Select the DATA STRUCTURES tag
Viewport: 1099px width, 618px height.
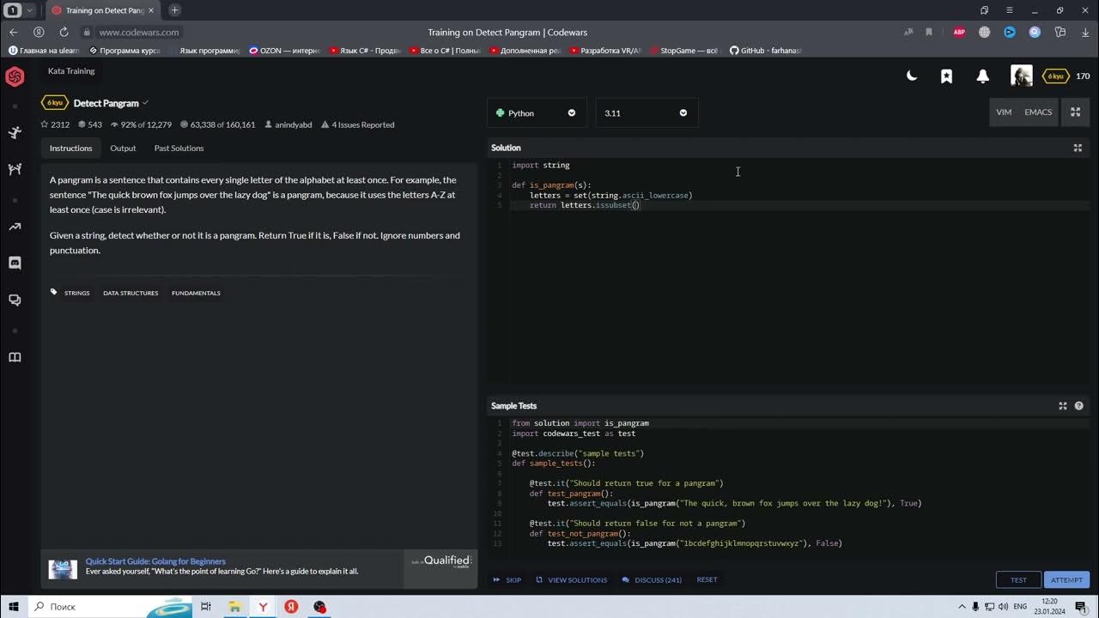coord(131,294)
